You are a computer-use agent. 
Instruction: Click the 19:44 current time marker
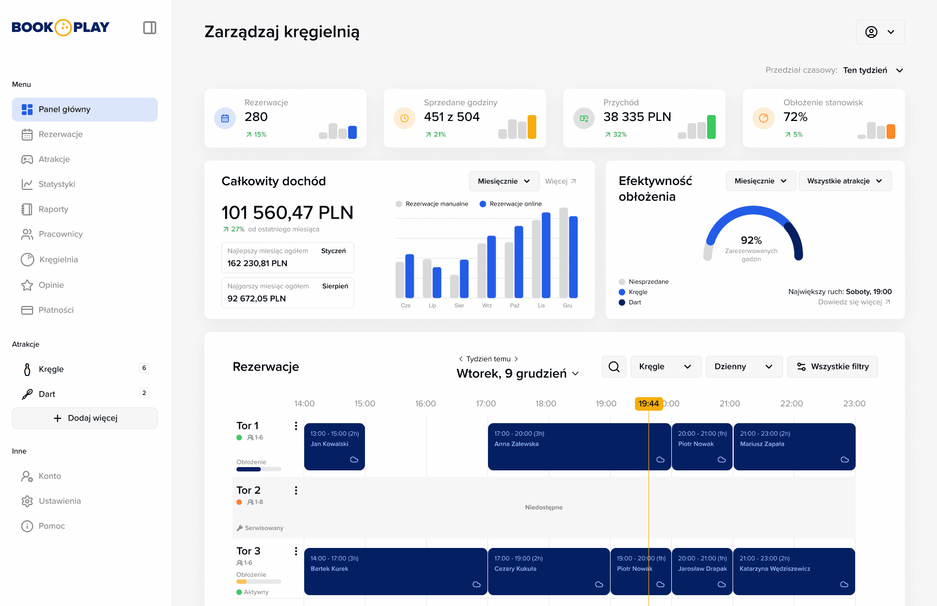pos(649,403)
